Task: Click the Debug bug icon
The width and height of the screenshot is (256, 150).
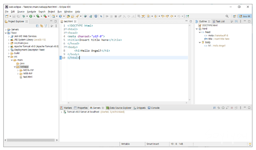Action: point(24,16)
